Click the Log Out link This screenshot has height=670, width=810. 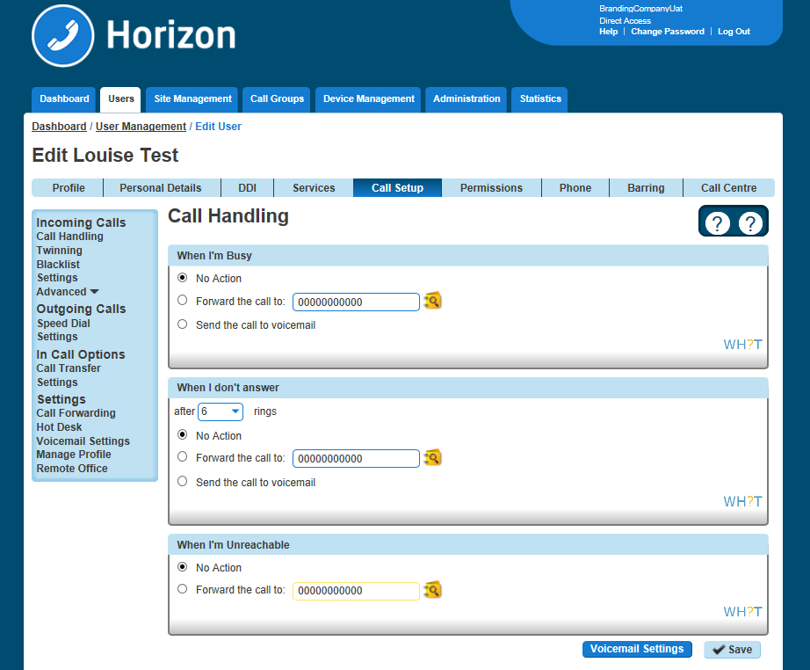click(x=734, y=32)
